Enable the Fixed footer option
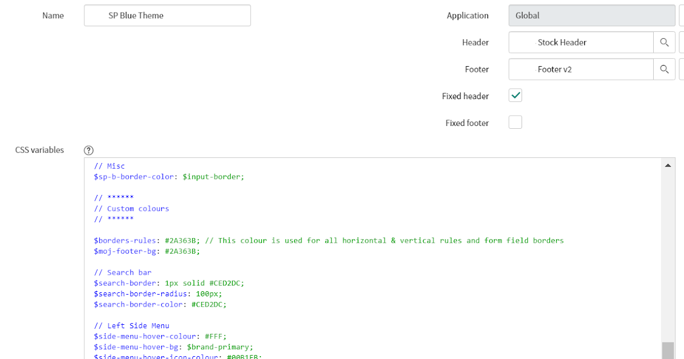 pyautogui.click(x=515, y=122)
